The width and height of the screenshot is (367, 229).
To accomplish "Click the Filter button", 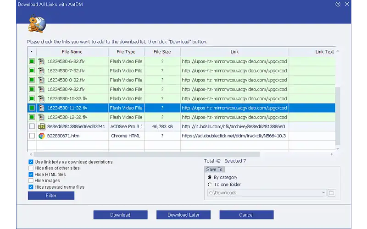I will (x=51, y=196).
